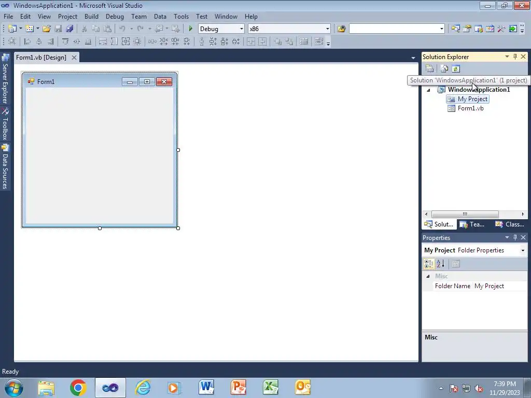Open the Tools menu
Viewport: 531px width, 398px height.
point(181,16)
